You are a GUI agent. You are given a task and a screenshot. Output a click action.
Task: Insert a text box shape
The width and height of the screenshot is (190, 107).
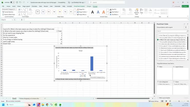tap(20, 10)
